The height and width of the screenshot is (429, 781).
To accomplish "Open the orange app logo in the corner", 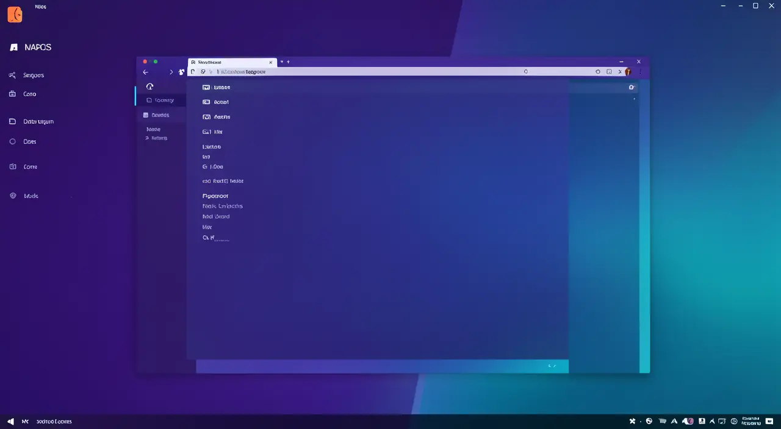I will (x=15, y=15).
